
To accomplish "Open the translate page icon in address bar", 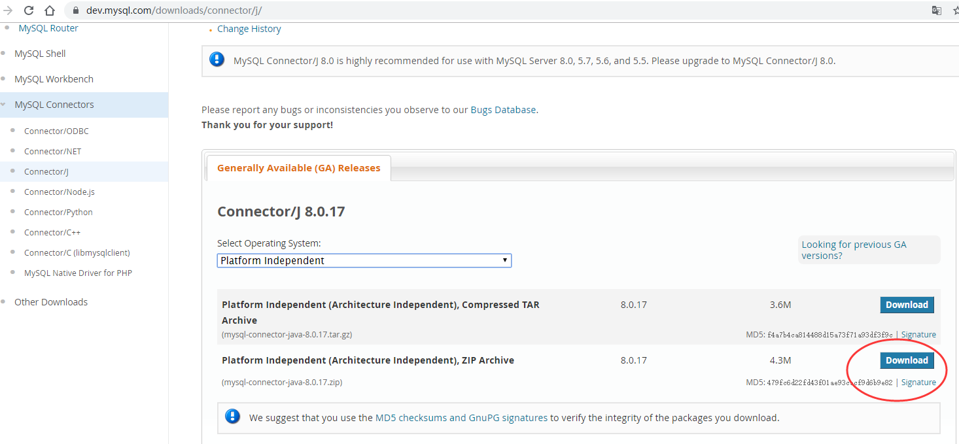I will [x=937, y=10].
